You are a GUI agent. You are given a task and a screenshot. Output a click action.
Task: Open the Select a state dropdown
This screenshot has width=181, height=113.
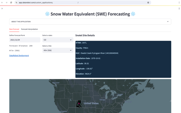point(58,40)
